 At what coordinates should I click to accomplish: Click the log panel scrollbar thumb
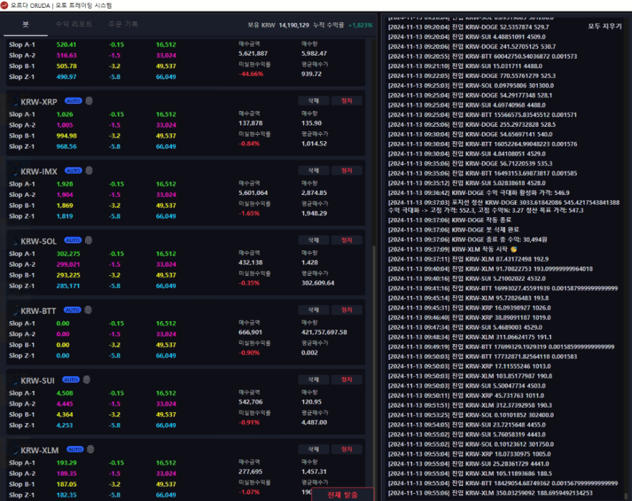(x=625, y=495)
